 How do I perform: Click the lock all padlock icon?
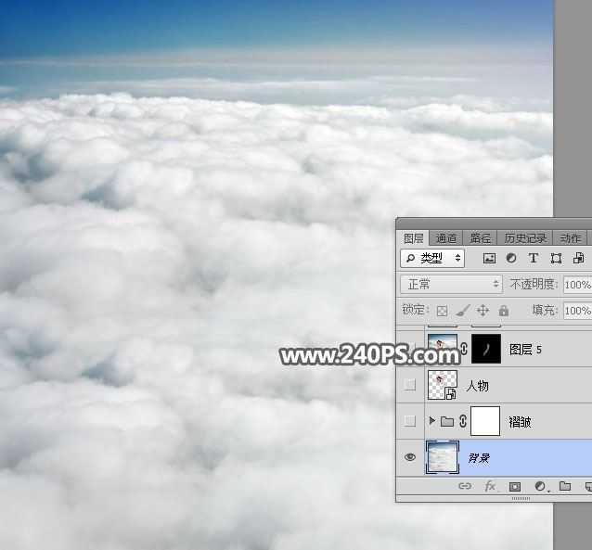503,312
